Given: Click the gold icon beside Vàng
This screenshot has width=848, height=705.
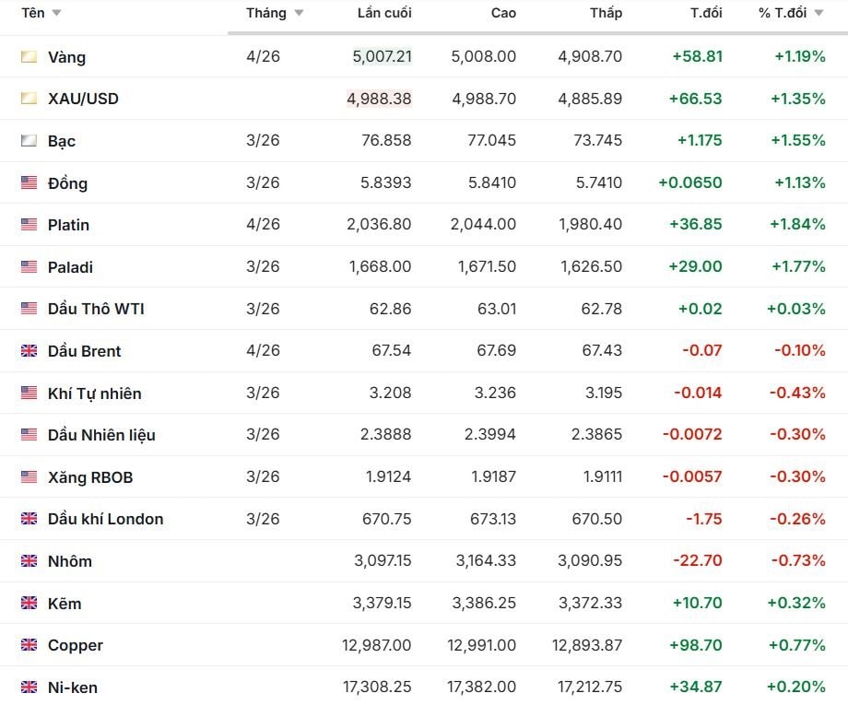Looking at the screenshot, I should click(x=29, y=57).
